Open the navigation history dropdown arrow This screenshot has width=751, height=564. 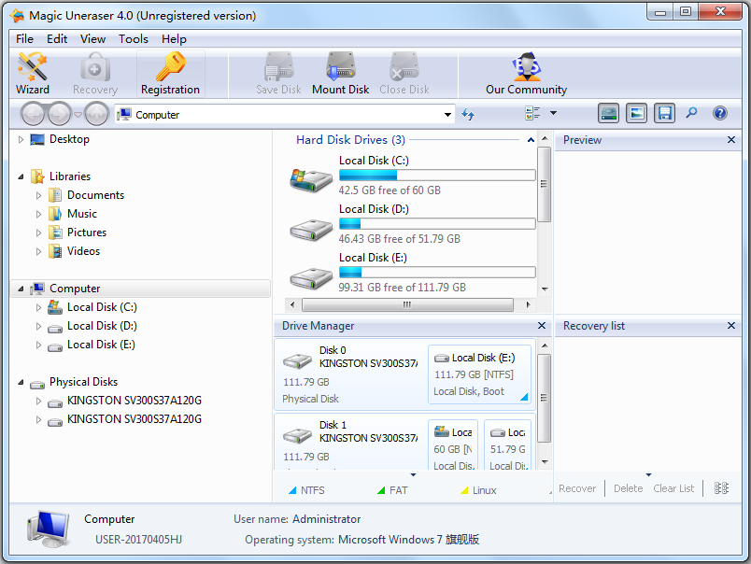pyautogui.click(x=78, y=115)
